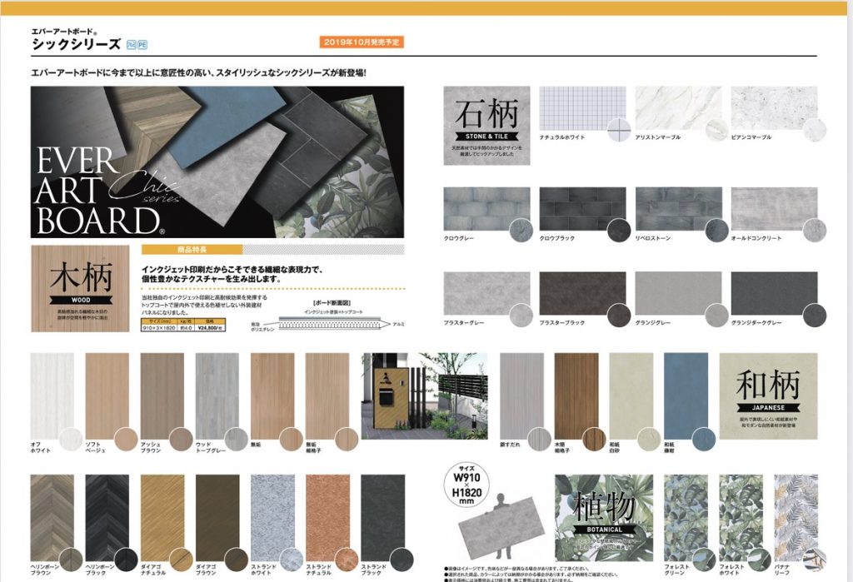
Task: Click the ソフトベージュ circular close-up sample
Action: [127, 439]
